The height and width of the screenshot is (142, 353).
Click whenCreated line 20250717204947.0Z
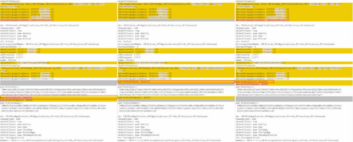pos(294,49)
